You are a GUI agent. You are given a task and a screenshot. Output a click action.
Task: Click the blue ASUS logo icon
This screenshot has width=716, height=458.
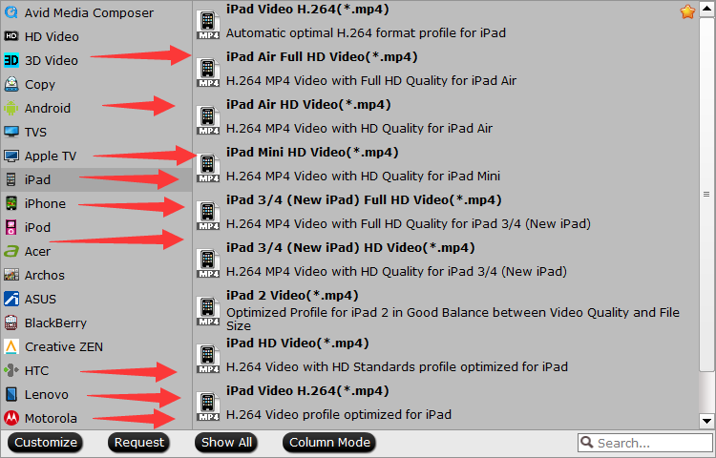(11, 299)
